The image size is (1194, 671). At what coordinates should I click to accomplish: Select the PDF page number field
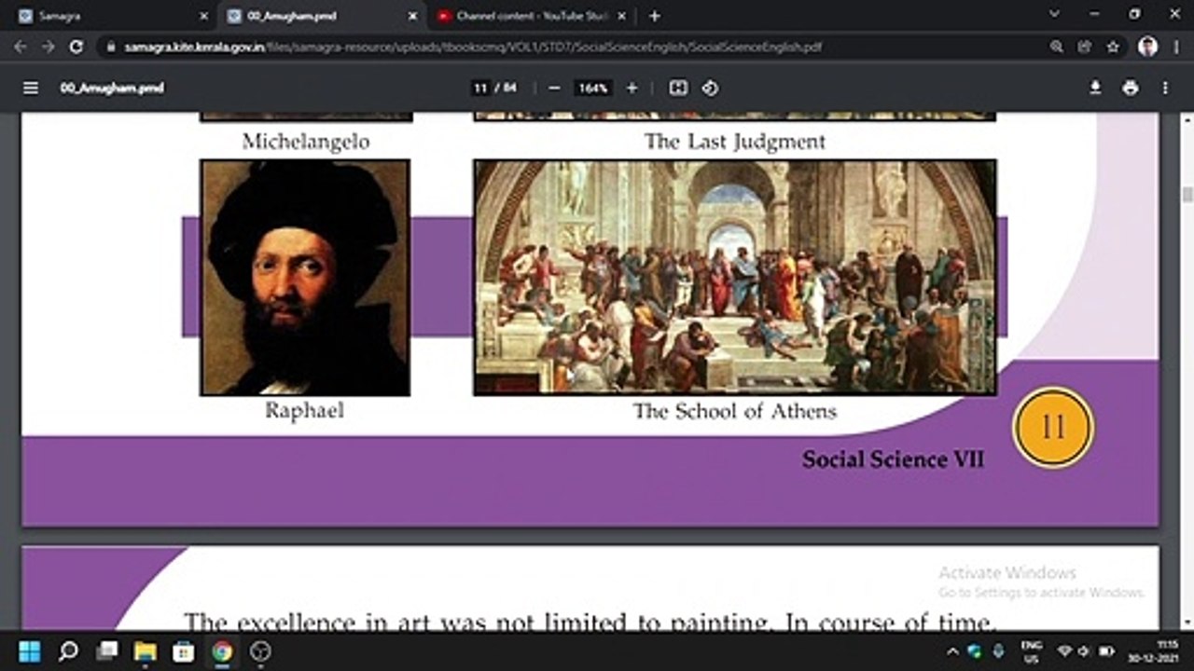pyautogui.click(x=480, y=88)
